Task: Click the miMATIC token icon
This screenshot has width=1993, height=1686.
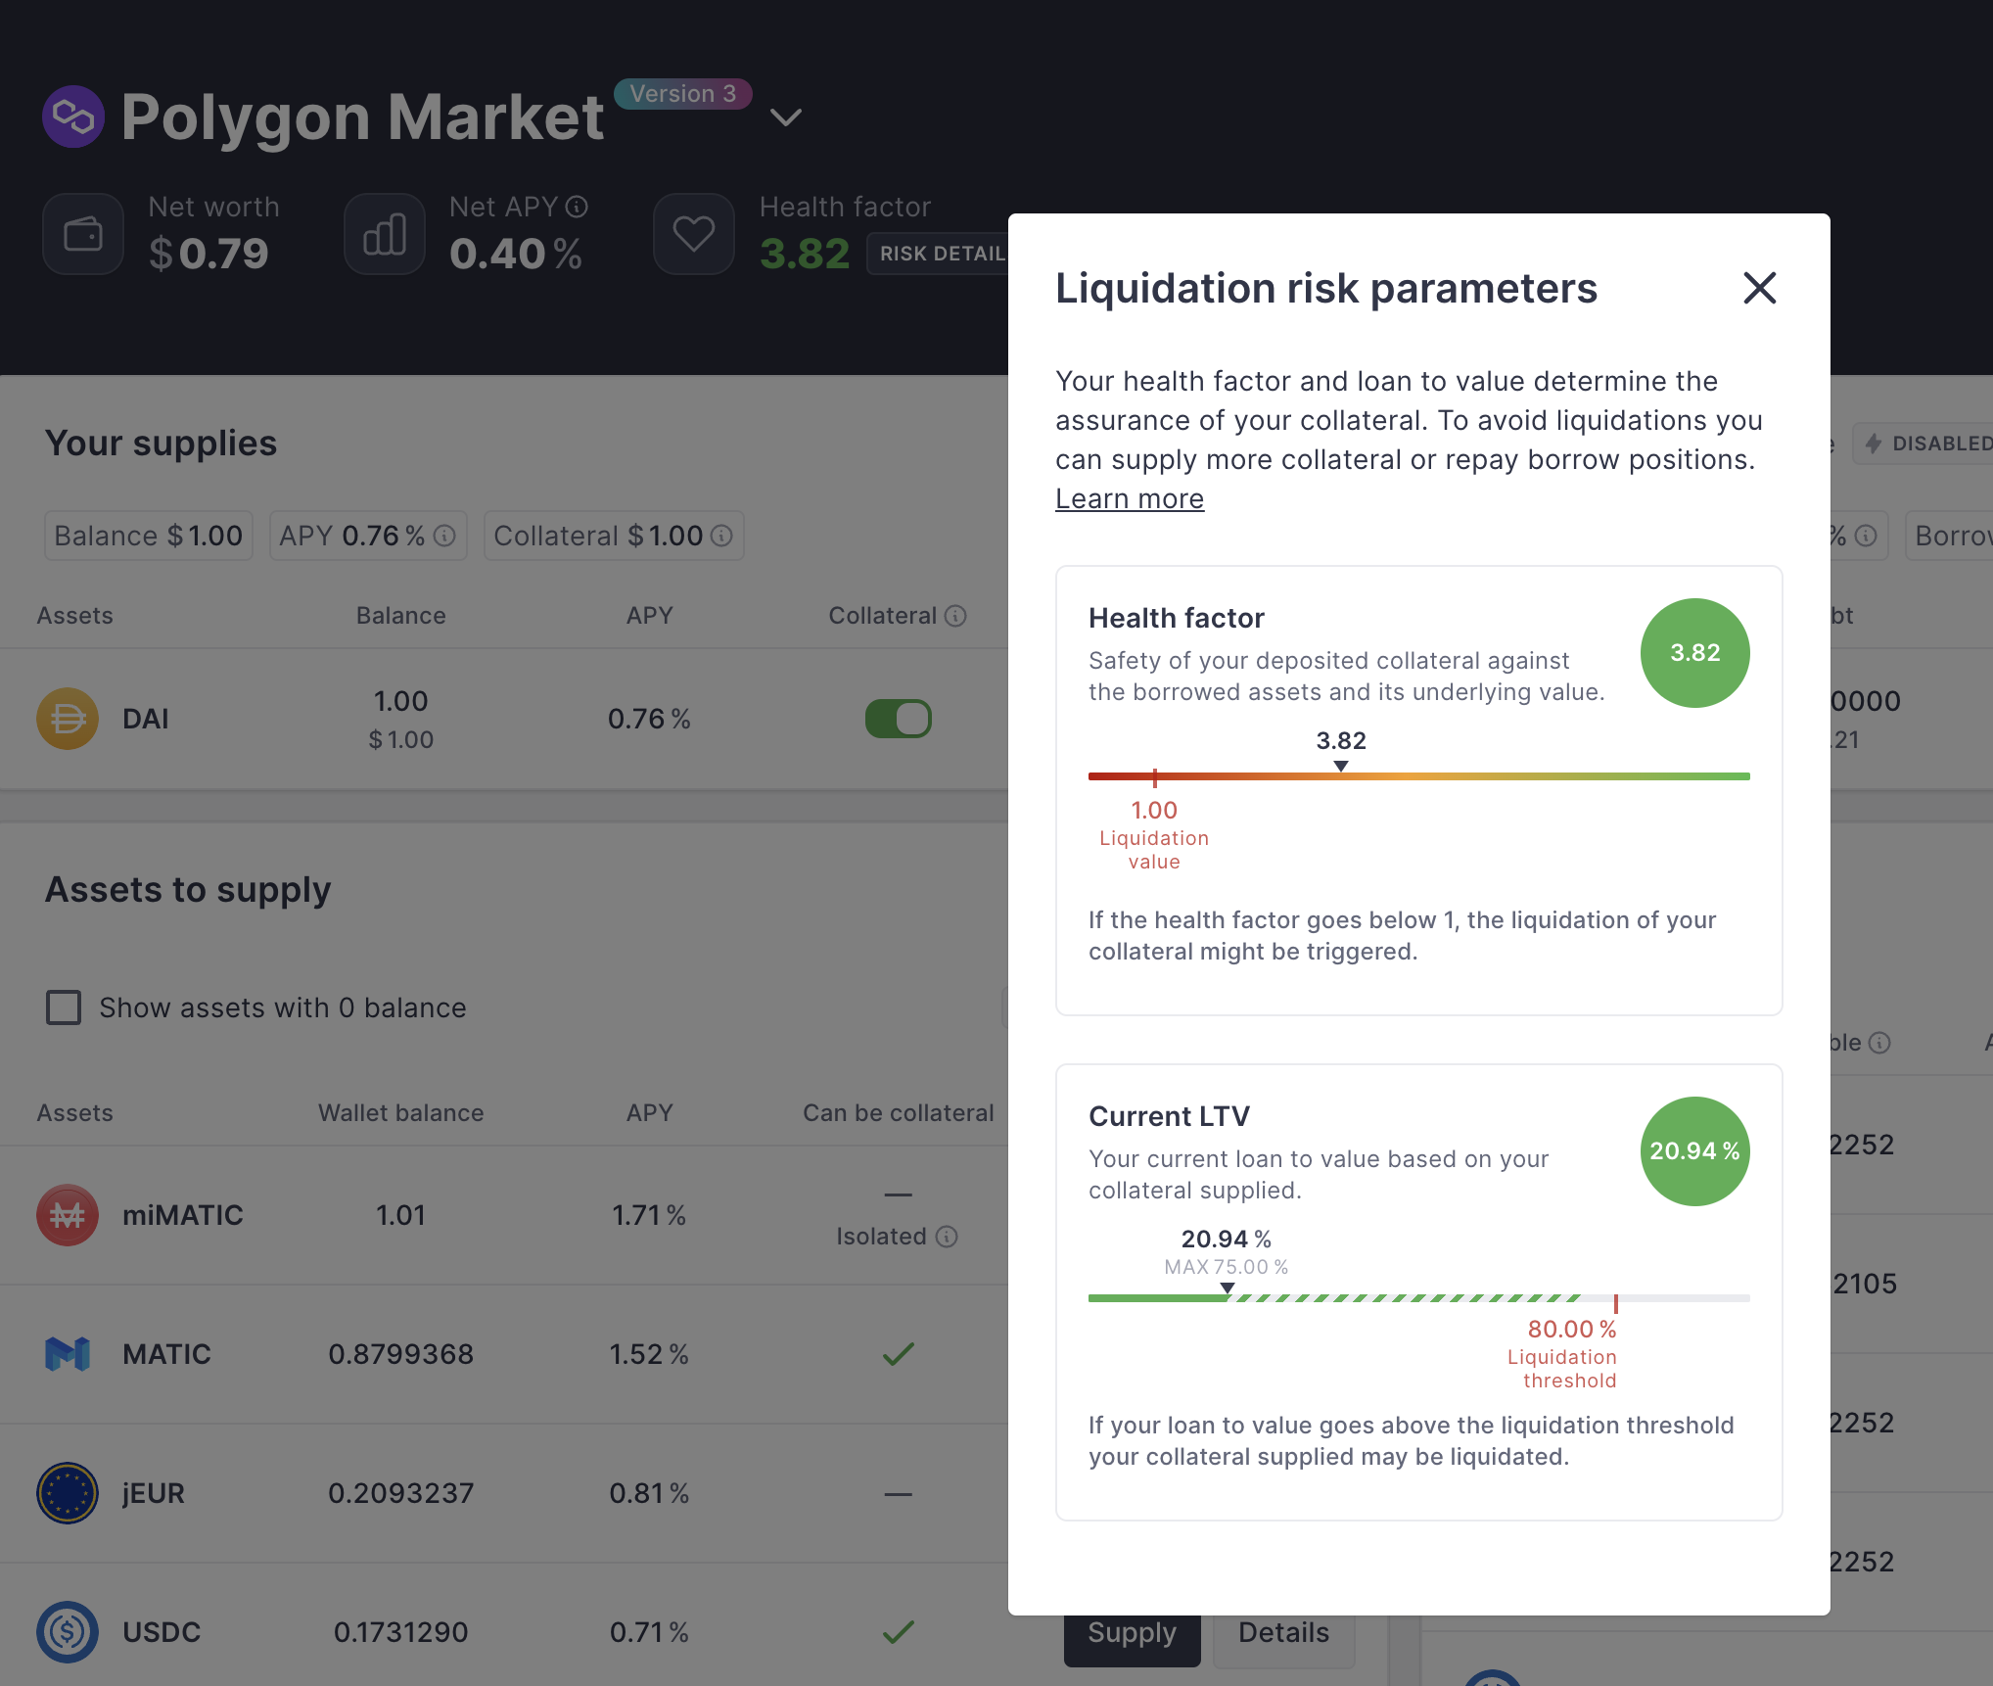Action: (67, 1215)
